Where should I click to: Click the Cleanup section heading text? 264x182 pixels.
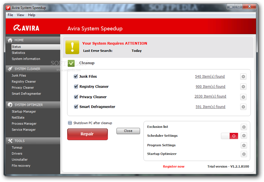pos(87,63)
